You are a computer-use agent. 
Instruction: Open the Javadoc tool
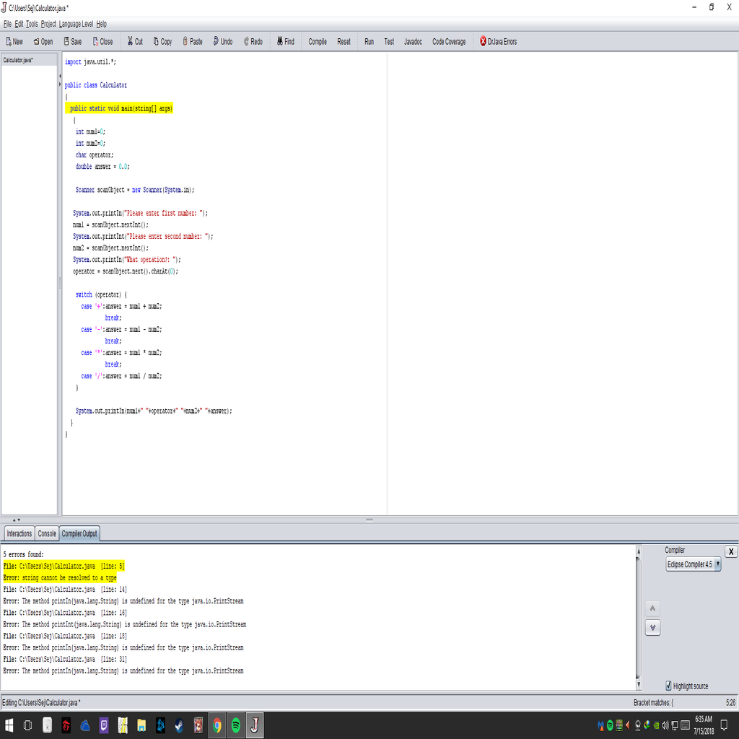tap(413, 41)
